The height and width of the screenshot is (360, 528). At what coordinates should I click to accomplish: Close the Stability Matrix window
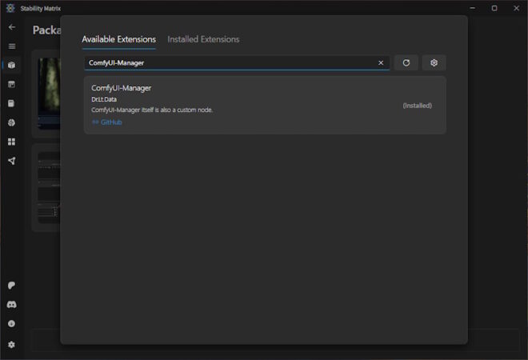[x=516, y=8]
